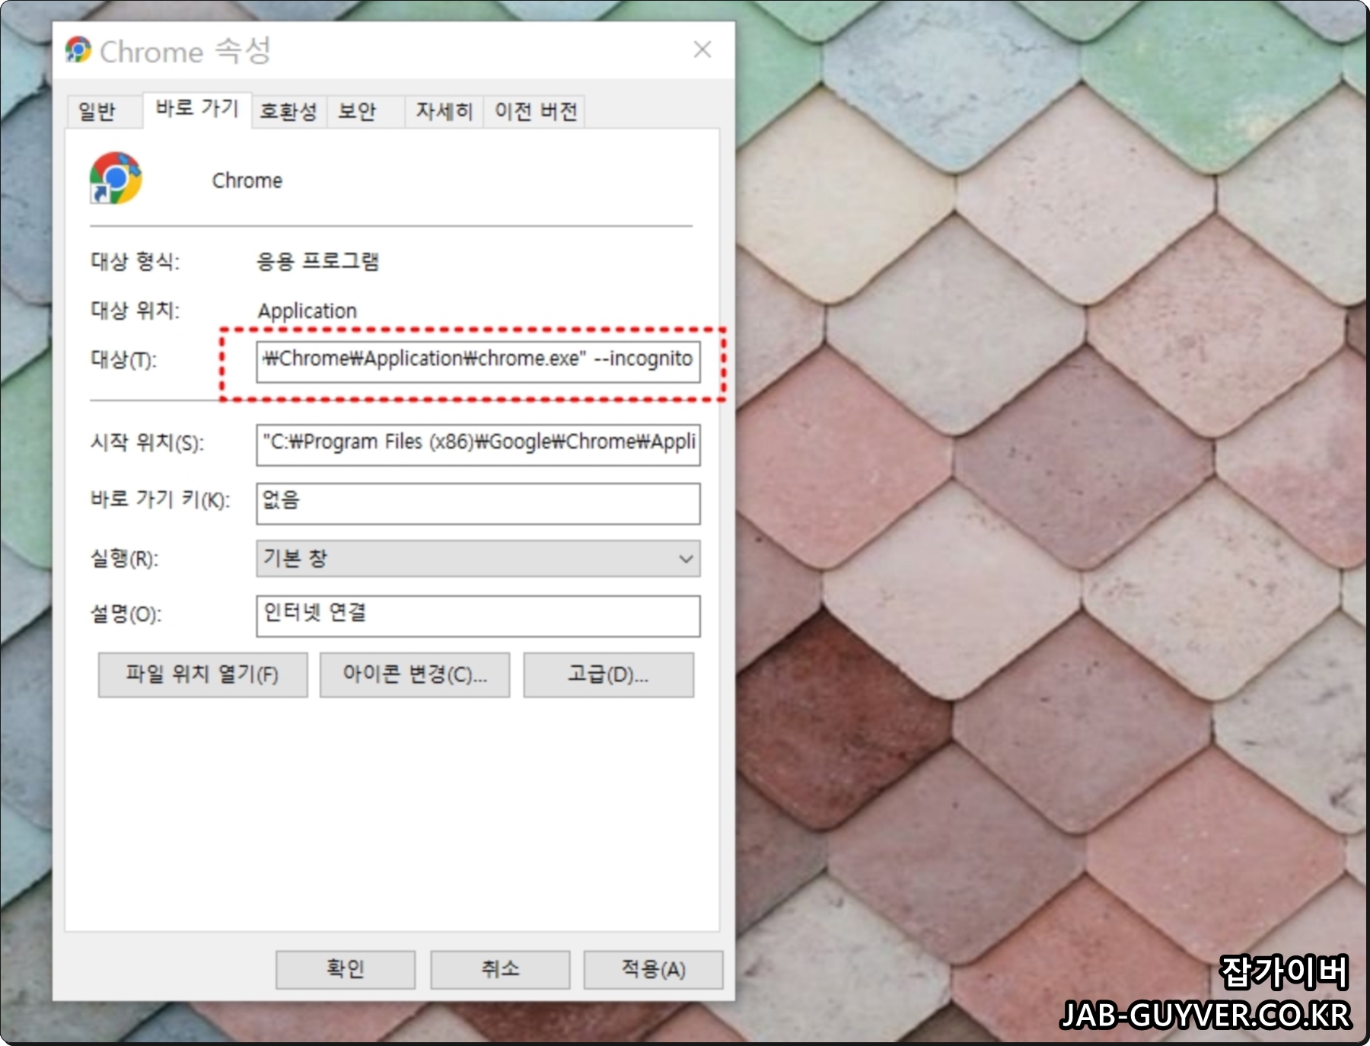
Task: View the 자세히 tab
Action: (444, 111)
